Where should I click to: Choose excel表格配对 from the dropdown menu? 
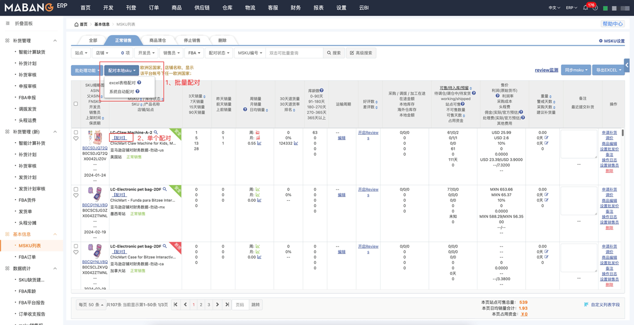click(x=123, y=83)
